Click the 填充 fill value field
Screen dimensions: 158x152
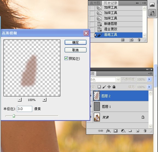point(142,87)
